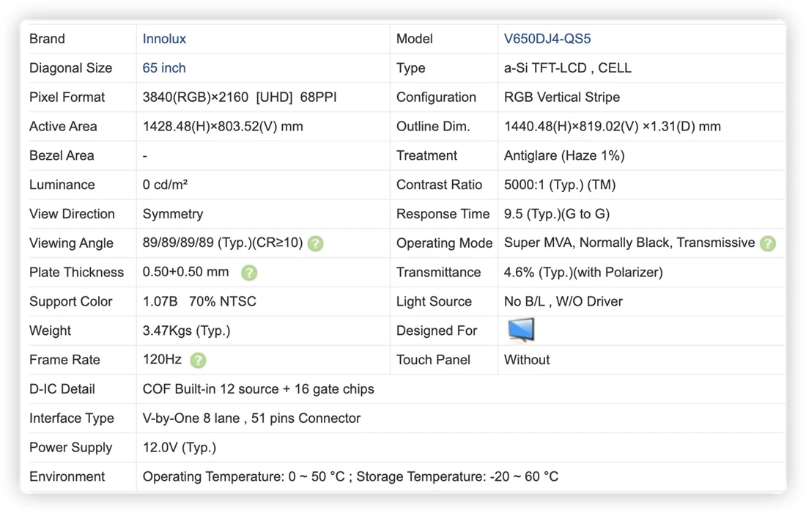
Task: Open the Innolux brand link
Action: pos(164,39)
